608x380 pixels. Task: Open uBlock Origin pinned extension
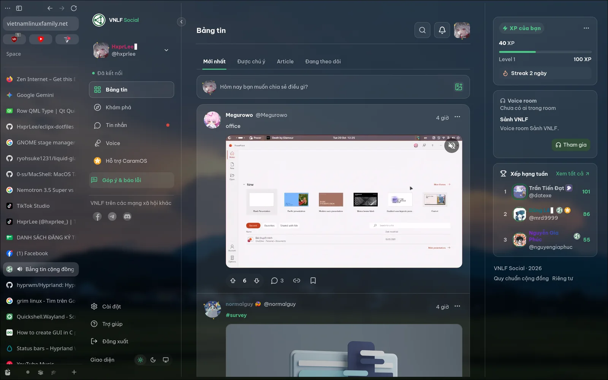click(x=14, y=39)
